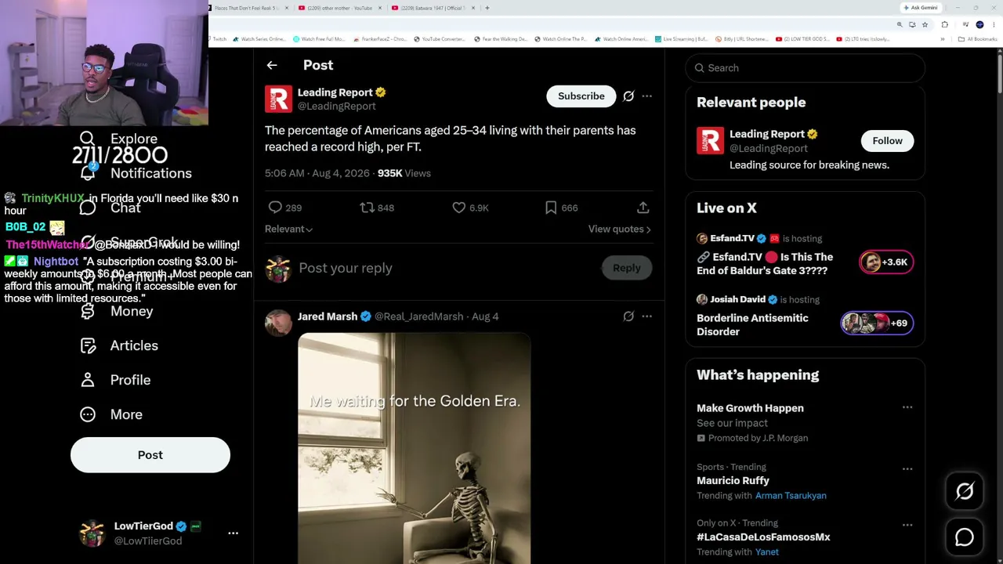
Task: Open browser extensions puzzle icon
Action: pos(944,24)
